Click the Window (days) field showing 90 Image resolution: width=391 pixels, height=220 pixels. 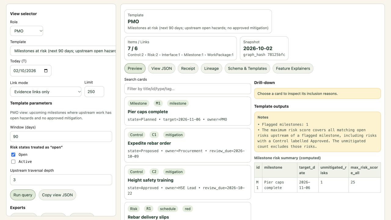[61, 137]
